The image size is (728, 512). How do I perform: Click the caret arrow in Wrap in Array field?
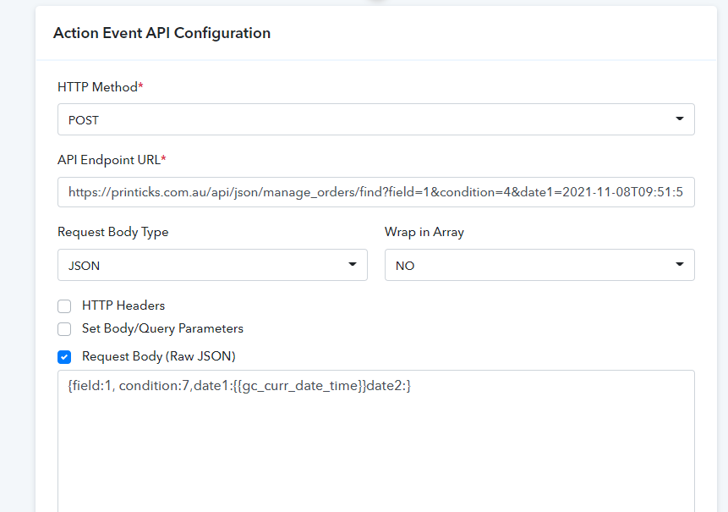point(680,265)
